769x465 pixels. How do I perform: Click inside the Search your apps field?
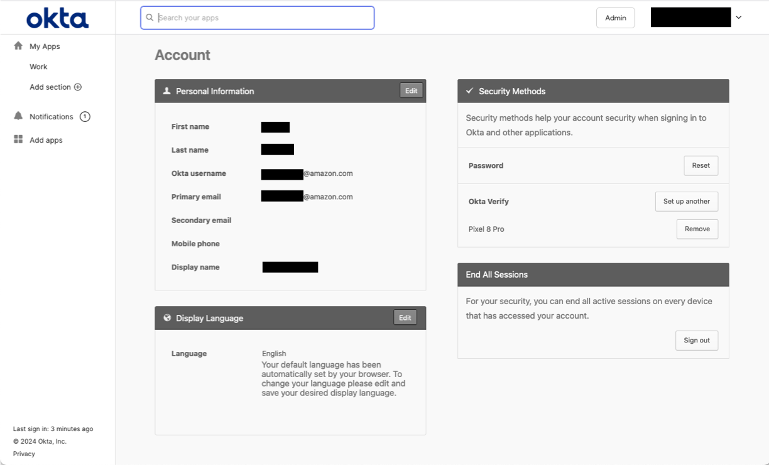[258, 18]
